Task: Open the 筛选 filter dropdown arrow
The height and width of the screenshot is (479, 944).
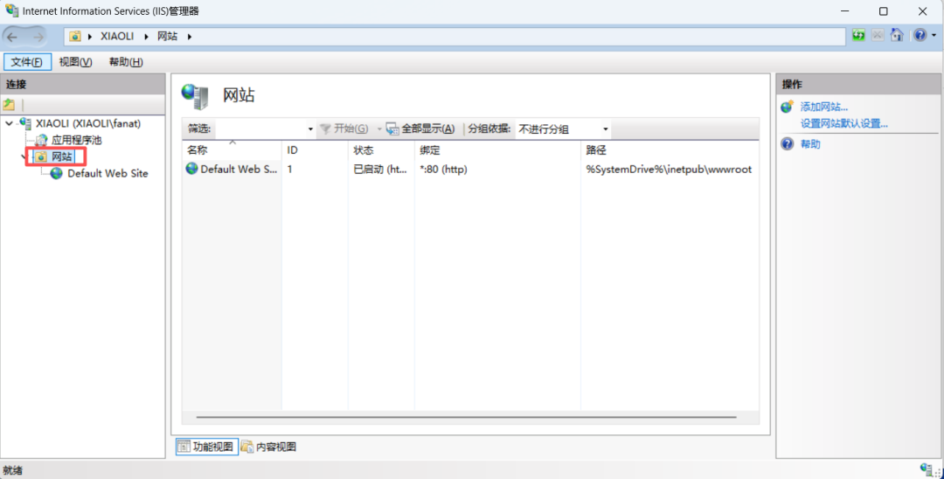Action: [x=310, y=128]
